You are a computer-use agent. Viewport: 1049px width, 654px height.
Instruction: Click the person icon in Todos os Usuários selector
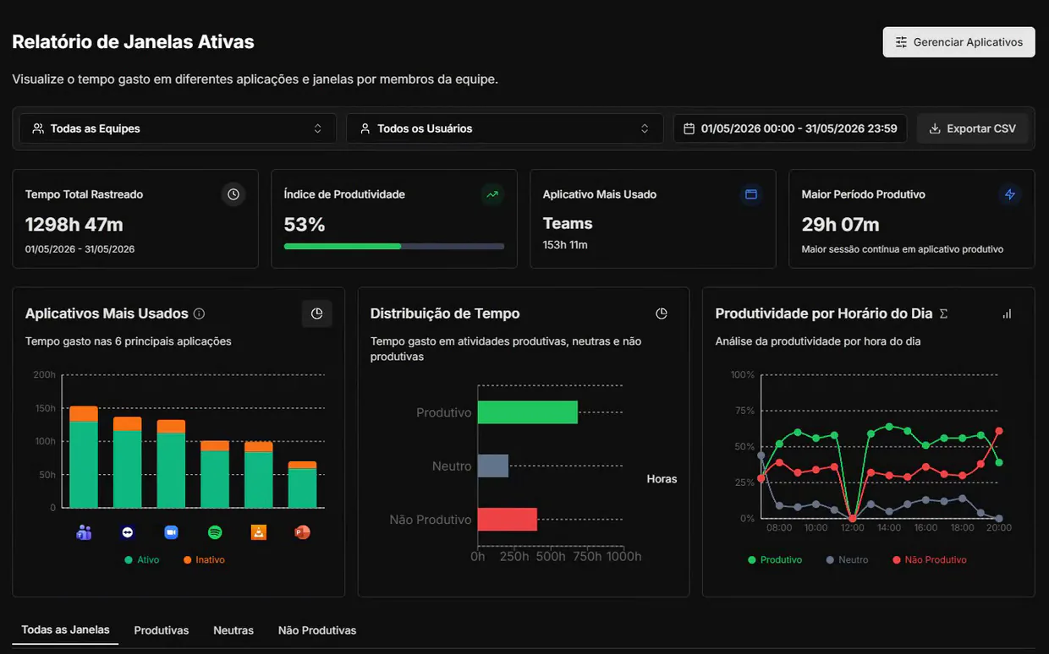(x=365, y=128)
